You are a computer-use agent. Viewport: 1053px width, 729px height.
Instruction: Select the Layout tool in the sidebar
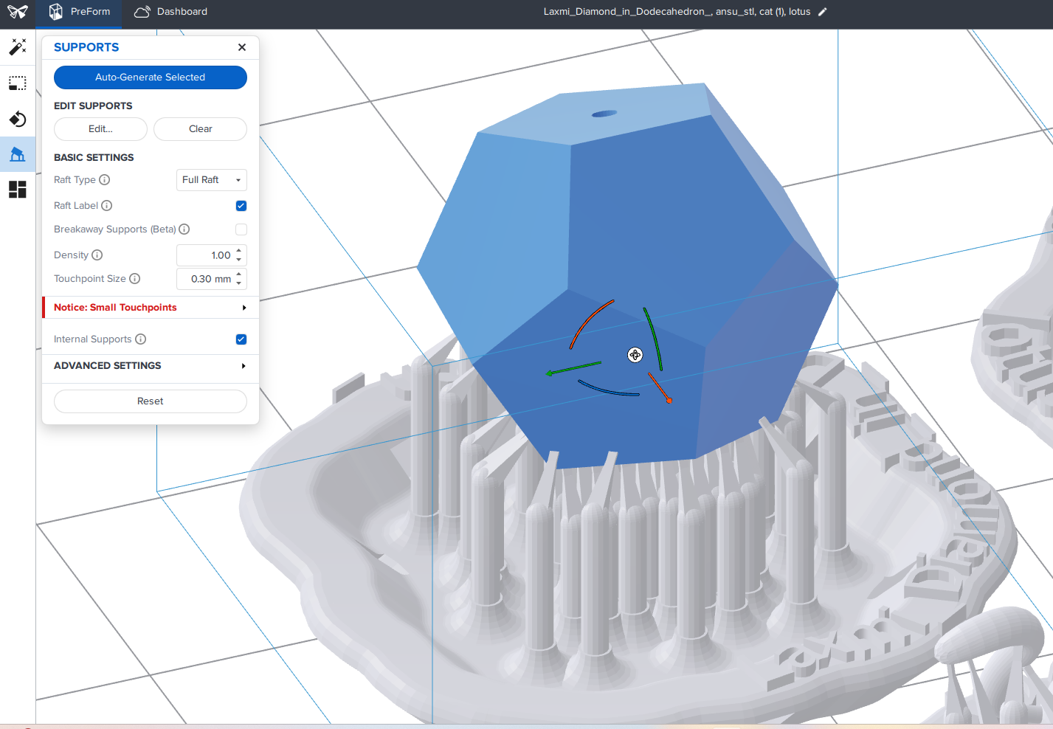click(18, 190)
